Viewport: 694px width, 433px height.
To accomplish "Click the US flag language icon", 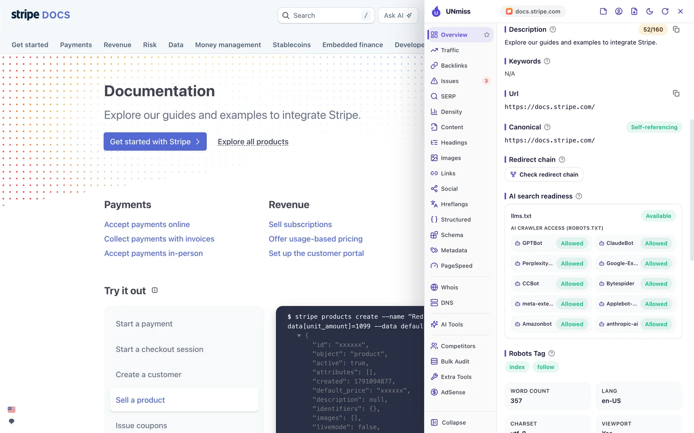I will click(12, 409).
